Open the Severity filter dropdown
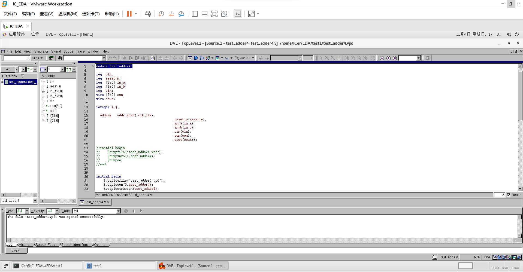Viewport: 523px width, 272px height. click(x=57, y=211)
